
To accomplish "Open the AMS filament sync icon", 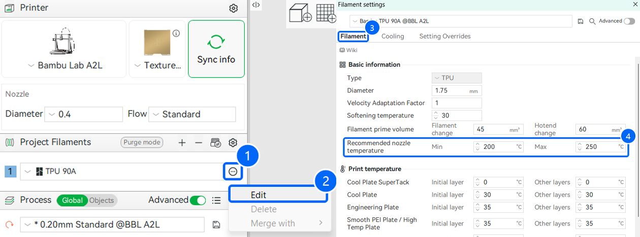I will (x=216, y=143).
